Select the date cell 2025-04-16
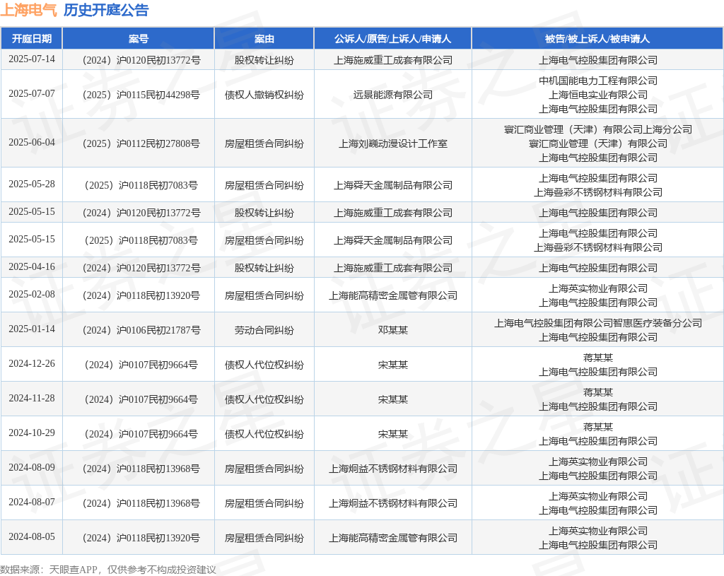The width and height of the screenshot is (724, 576). pyautogui.click(x=31, y=267)
